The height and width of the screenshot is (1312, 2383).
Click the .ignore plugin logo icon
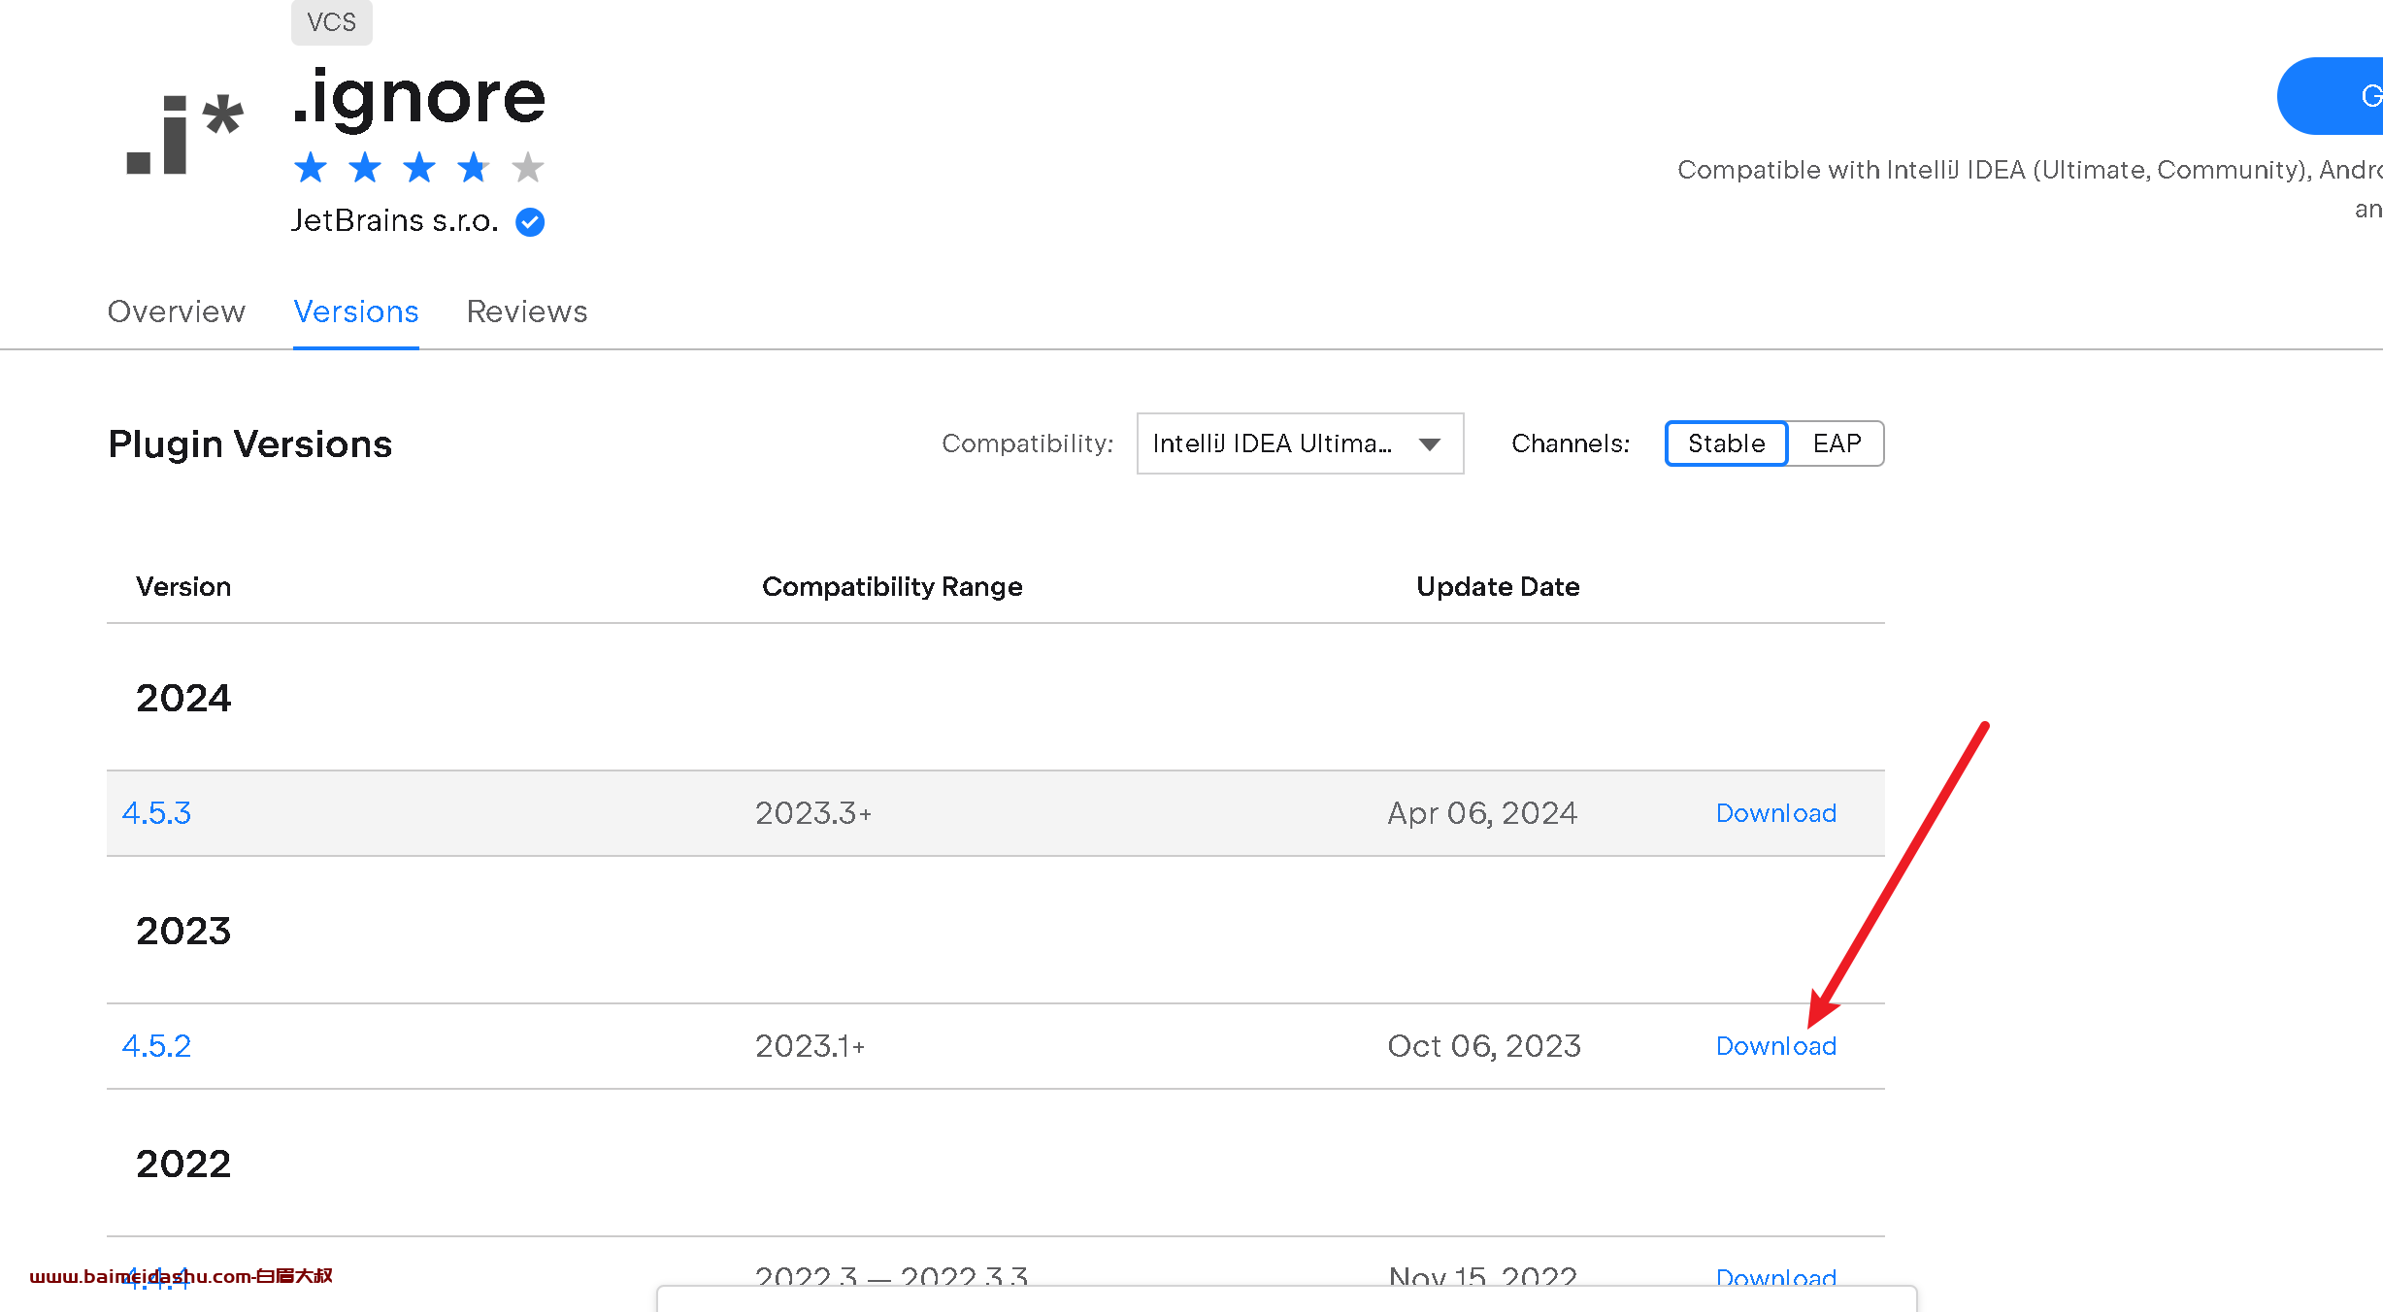tap(184, 134)
